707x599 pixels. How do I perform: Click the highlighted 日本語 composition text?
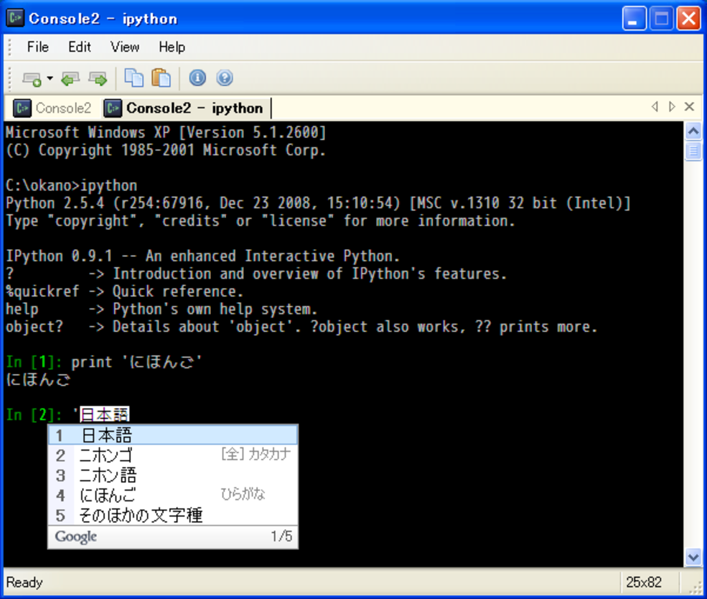(104, 415)
